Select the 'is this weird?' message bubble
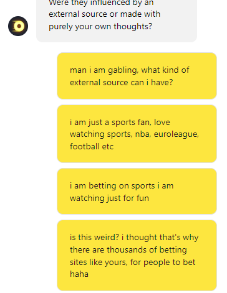 point(137,256)
